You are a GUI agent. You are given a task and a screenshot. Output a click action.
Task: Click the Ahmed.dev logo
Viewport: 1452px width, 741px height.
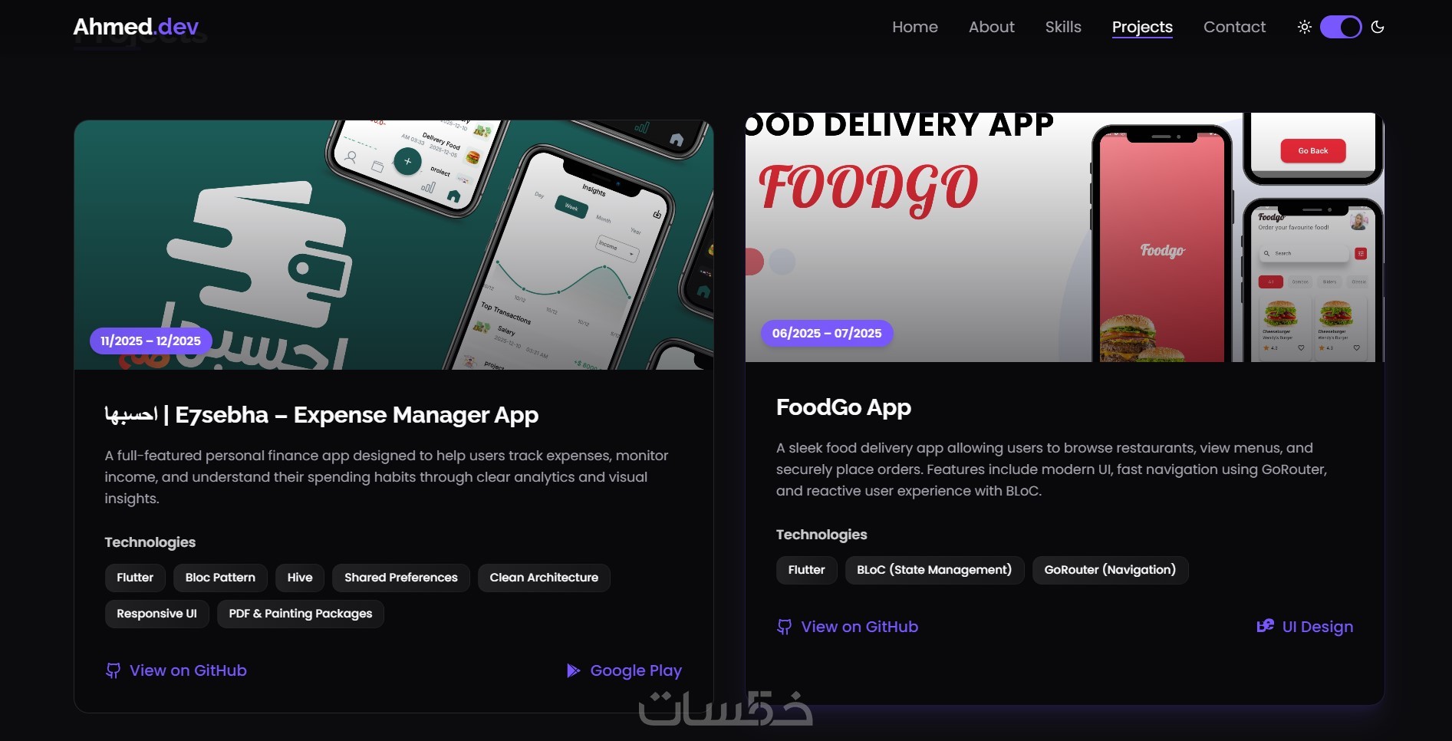click(136, 27)
